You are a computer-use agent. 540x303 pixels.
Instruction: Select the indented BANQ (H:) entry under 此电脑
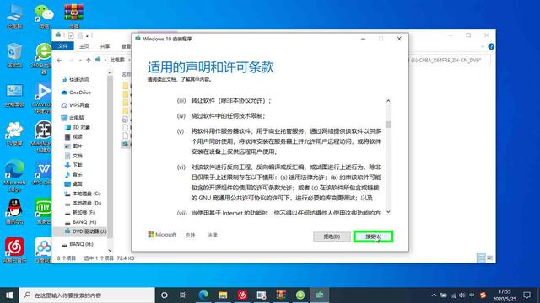pos(84,222)
